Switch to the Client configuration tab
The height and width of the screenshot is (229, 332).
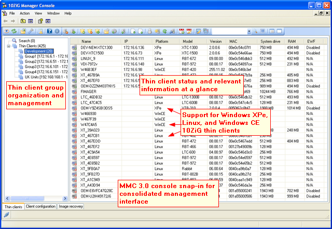coord(40,206)
